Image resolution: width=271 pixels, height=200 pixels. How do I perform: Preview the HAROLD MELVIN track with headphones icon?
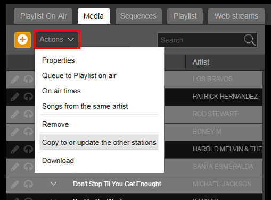pyautogui.click(x=28, y=150)
